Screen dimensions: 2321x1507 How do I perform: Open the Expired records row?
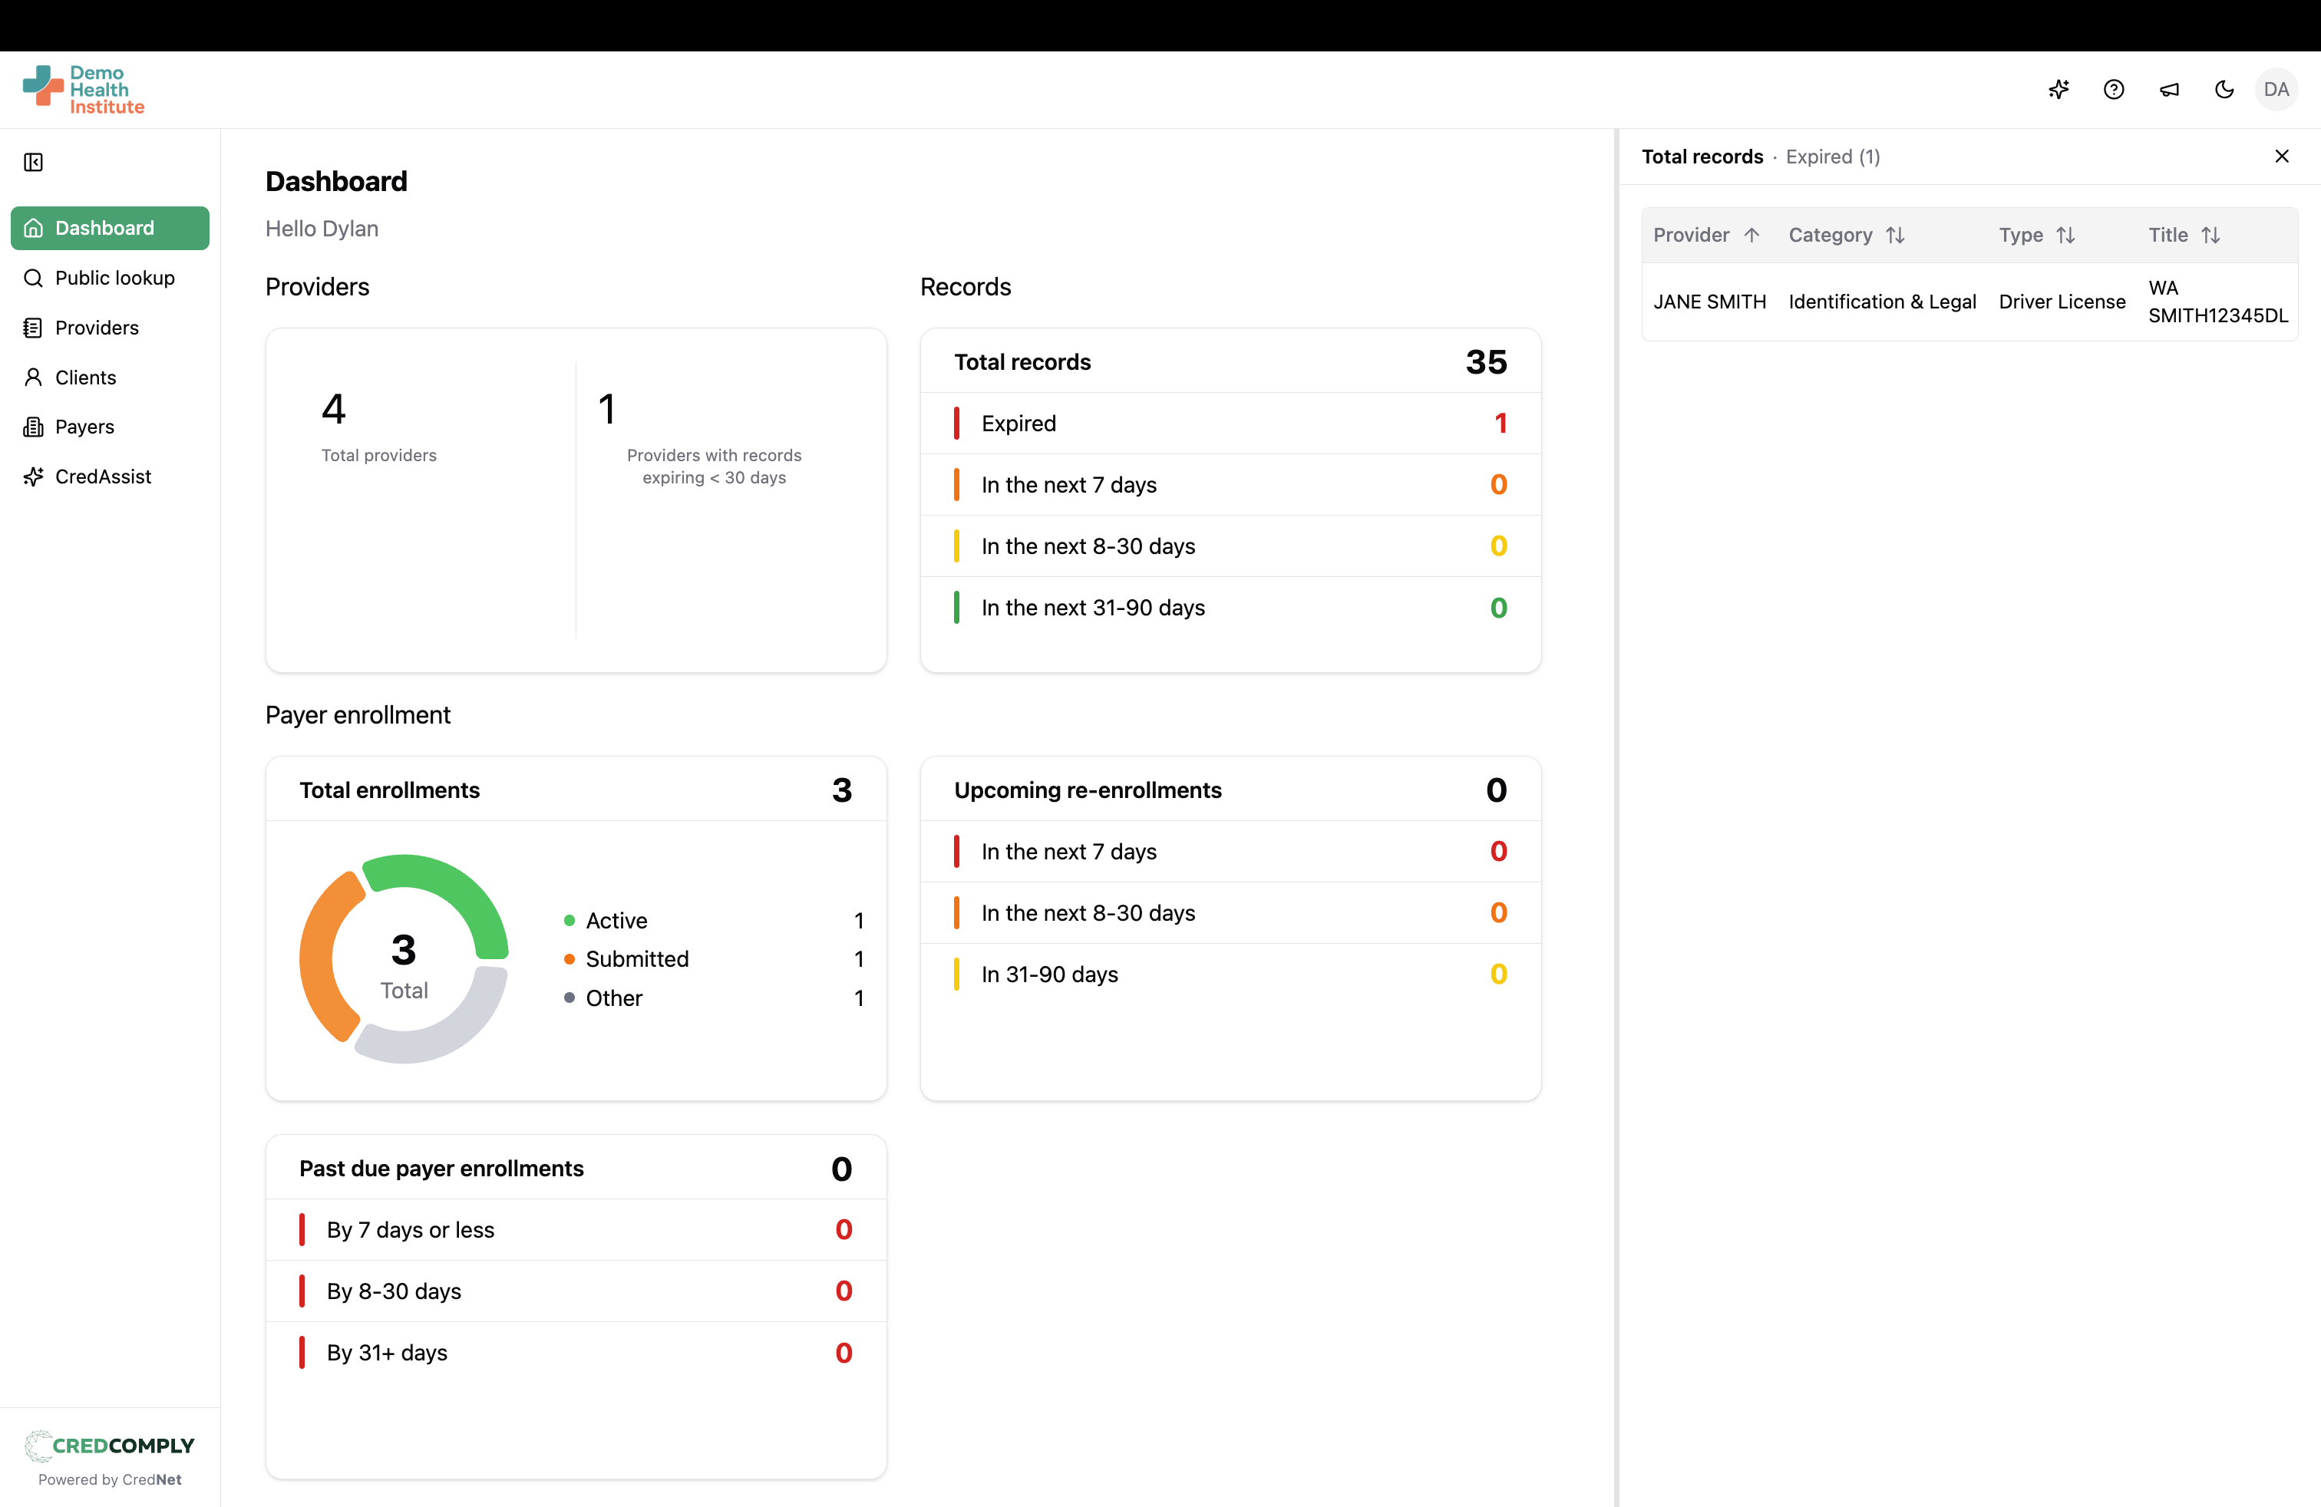(x=1230, y=423)
